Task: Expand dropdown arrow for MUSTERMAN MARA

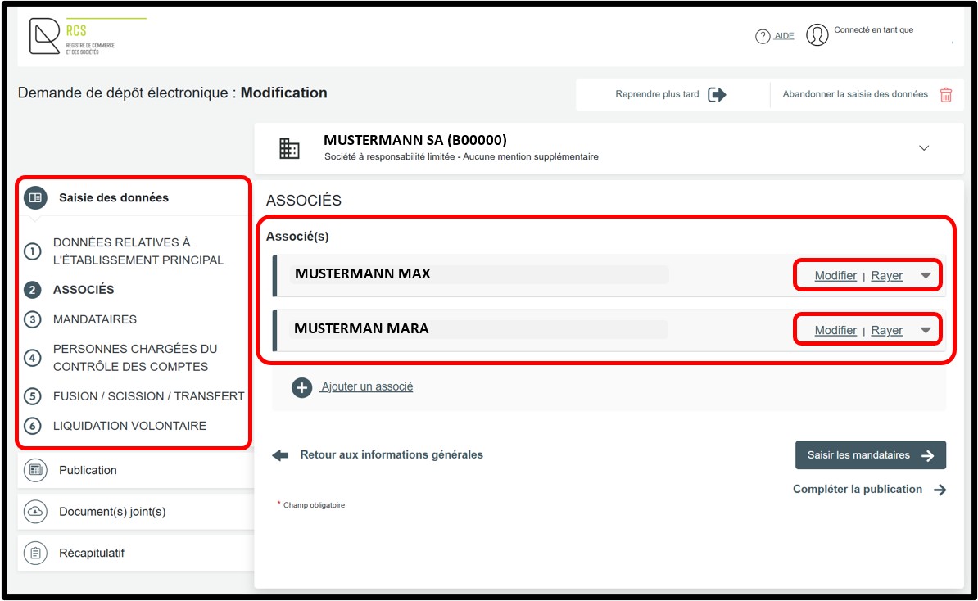Action: (926, 331)
